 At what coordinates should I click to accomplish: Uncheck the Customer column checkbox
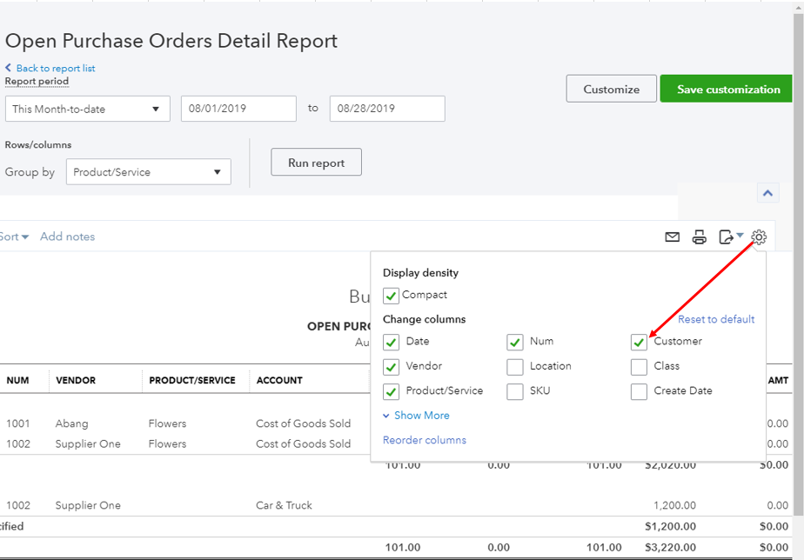639,343
